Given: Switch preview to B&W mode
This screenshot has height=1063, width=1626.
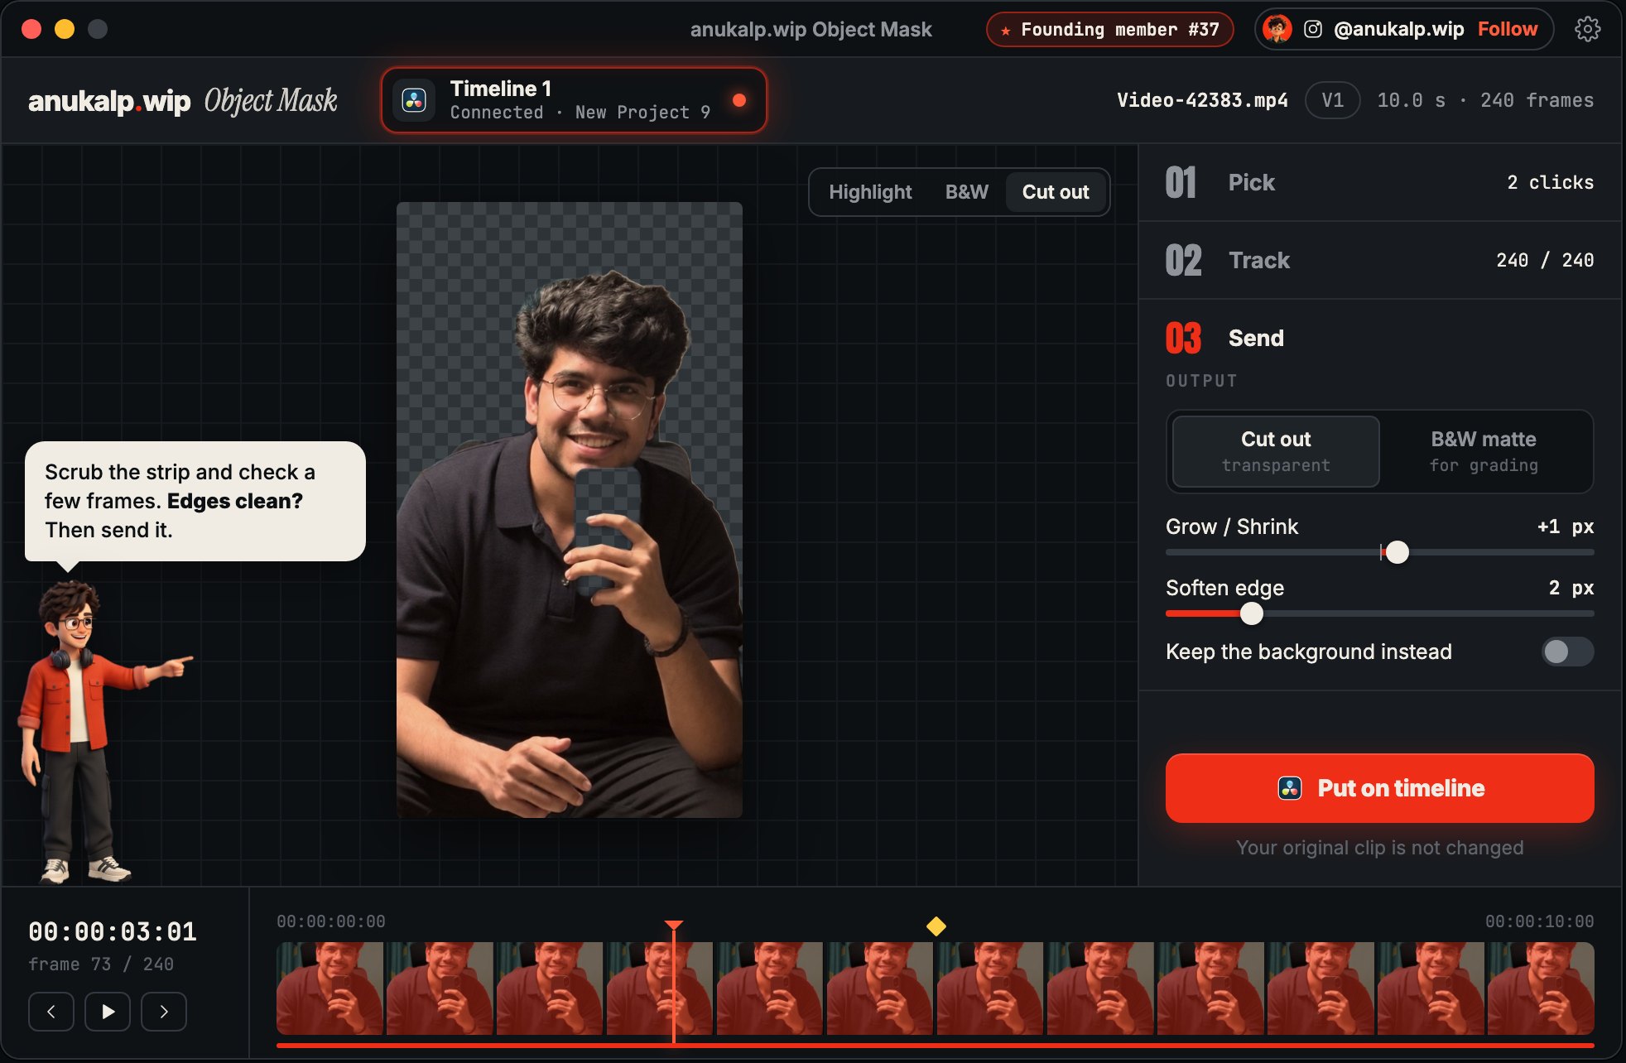Looking at the screenshot, I should point(967,192).
